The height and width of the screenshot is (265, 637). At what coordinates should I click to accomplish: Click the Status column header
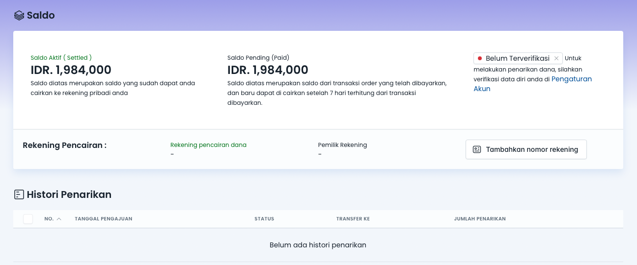pyautogui.click(x=264, y=219)
